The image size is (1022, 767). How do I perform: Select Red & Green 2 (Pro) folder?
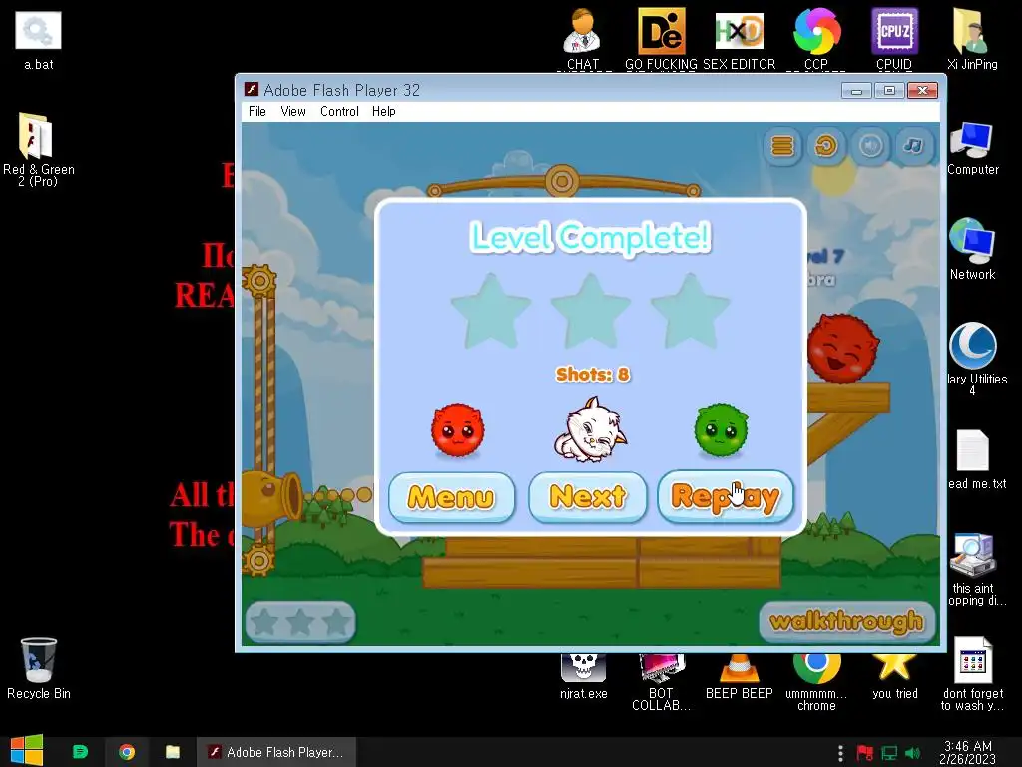tap(39, 150)
